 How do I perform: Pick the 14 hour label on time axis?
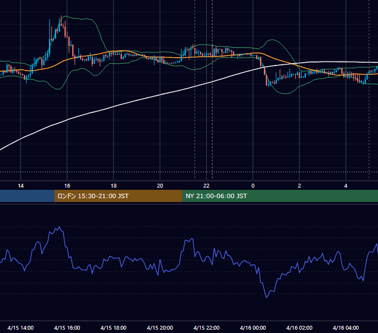(x=21, y=186)
